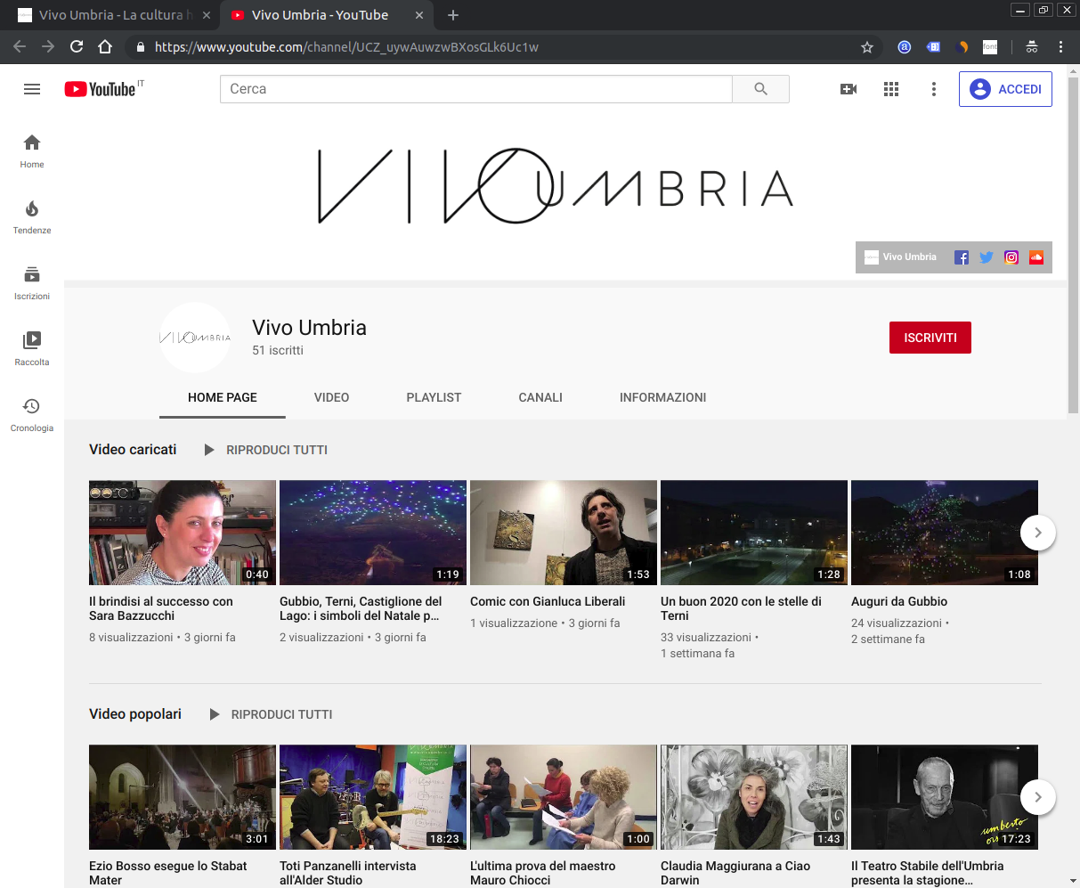Go back in browser history
Image resolution: width=1080 pixels, height=888 pixels.
point(20,47)
